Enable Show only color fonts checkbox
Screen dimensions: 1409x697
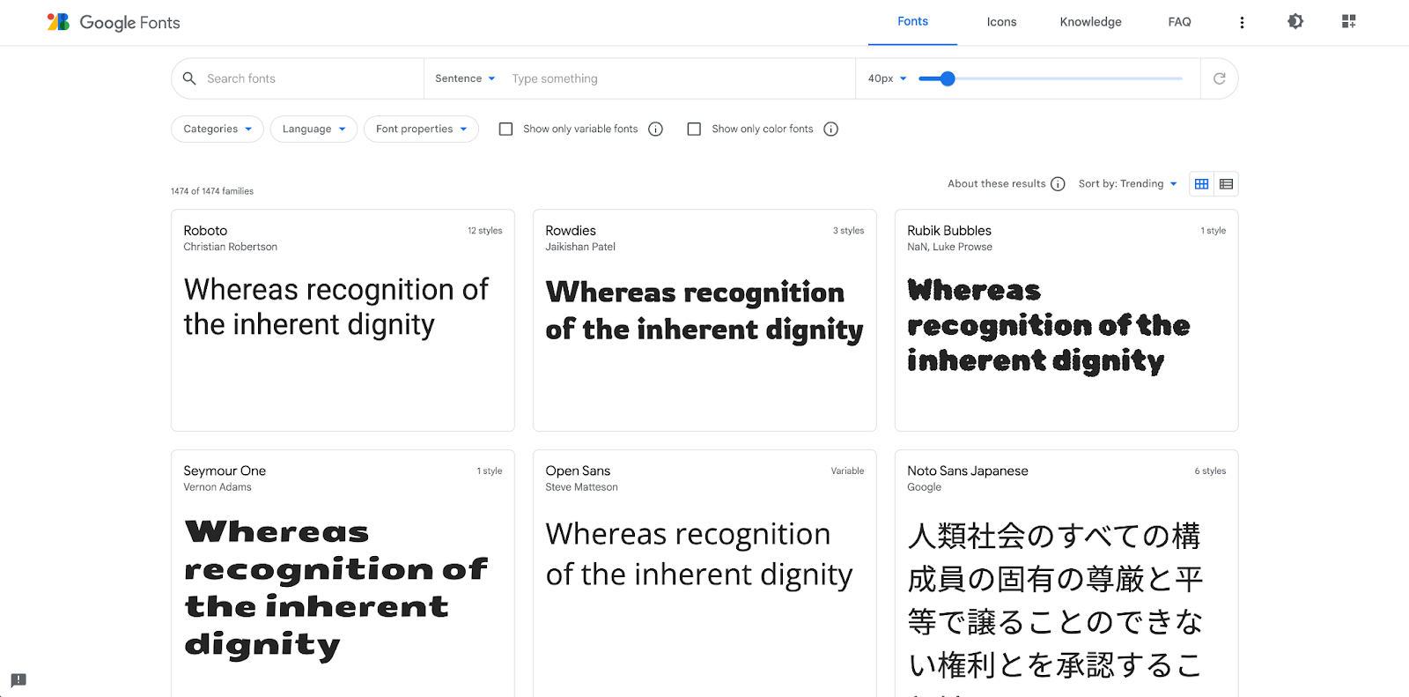pos(694,129)
